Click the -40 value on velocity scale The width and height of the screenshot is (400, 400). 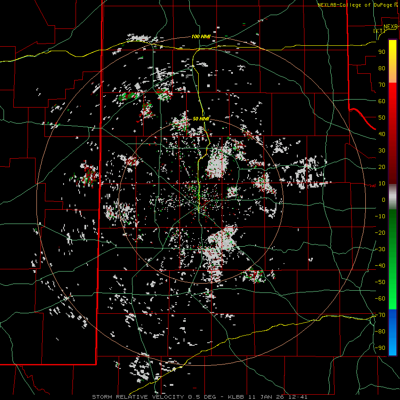pos(380,266)
